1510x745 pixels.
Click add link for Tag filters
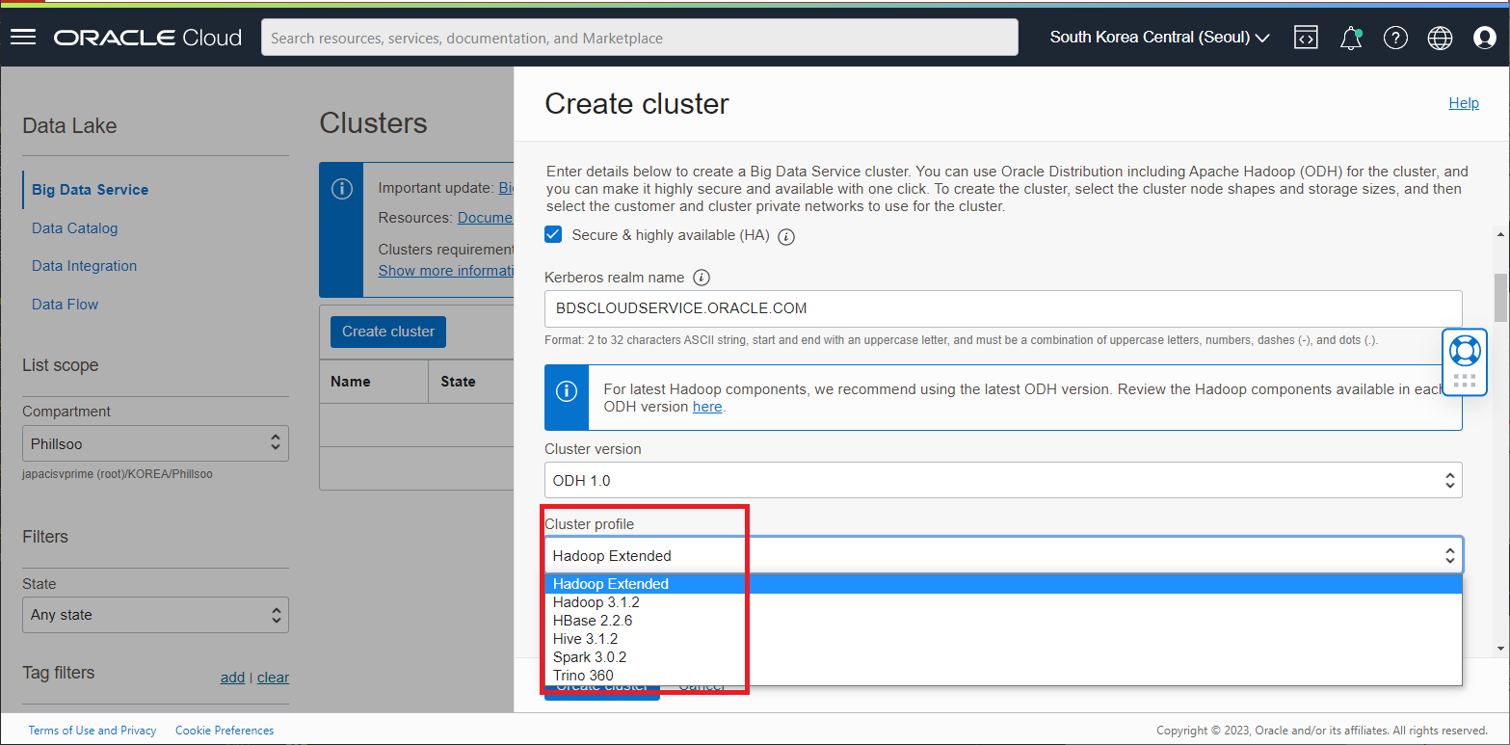(x=232, y=678)
